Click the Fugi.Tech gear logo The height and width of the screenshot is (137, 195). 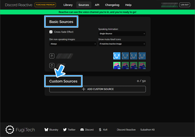tap(10, 130)
